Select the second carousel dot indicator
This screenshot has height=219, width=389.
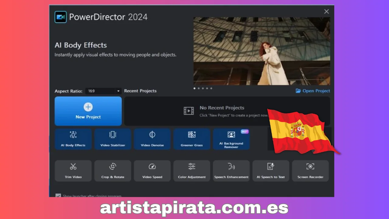tap(199, 89)
